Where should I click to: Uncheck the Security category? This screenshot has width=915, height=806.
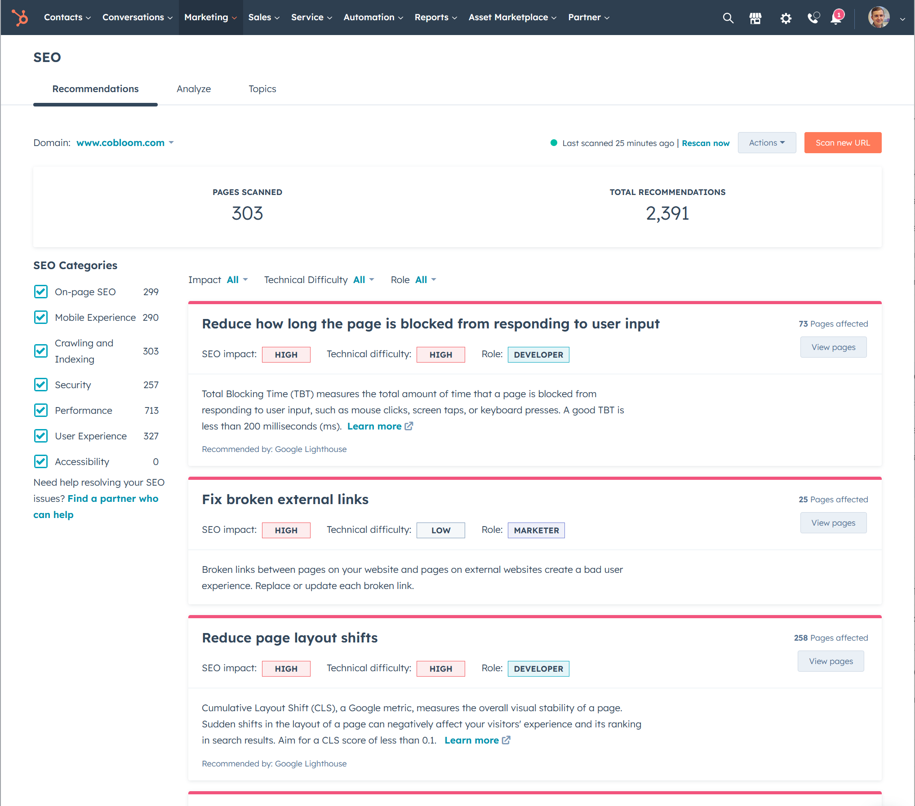click(x=41, y=385)
